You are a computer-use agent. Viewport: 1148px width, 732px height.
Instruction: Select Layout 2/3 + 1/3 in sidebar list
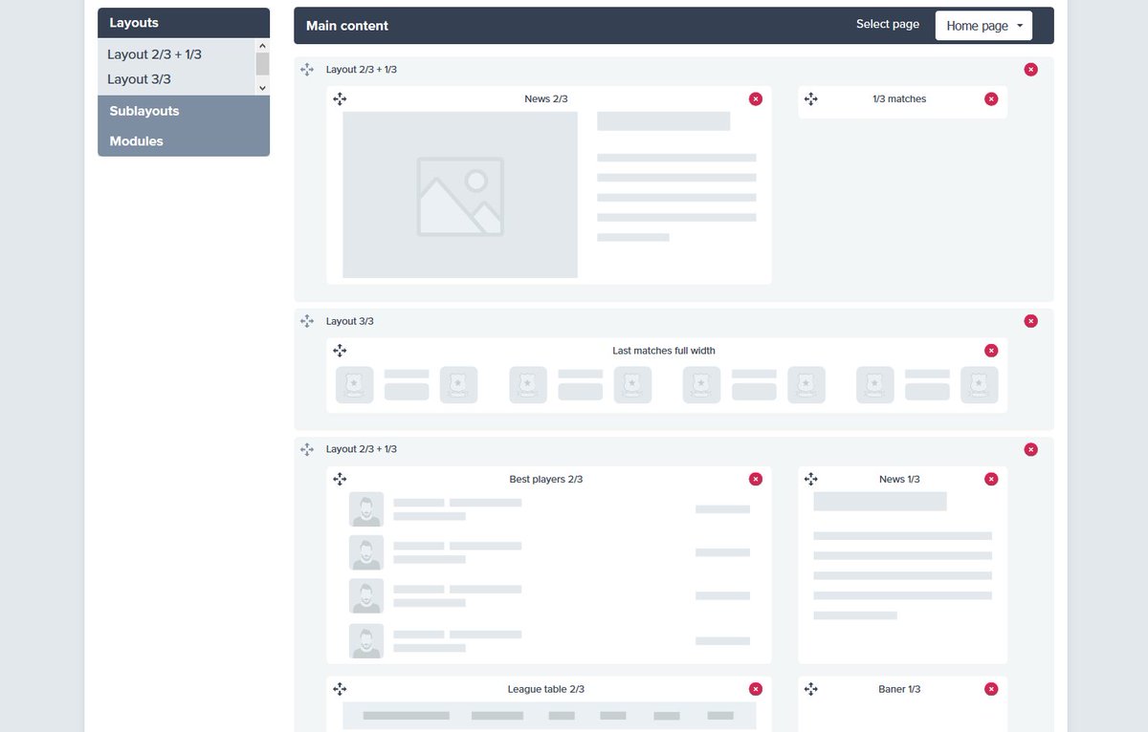pyautogui.click(x=154, y=54)
